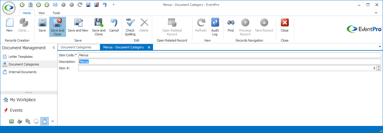The width and height of the screenshot is (383, 133).
Task: Click the red Close icon in ribbon
Action: click(x=285, y=25)
